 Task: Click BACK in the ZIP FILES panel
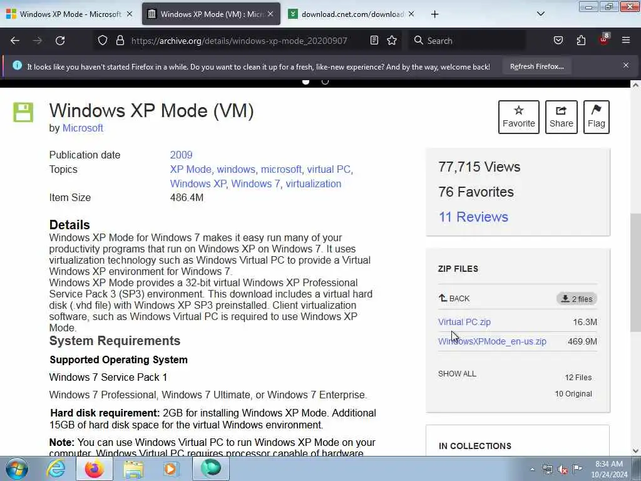pyautogui.click(x=454, y=299)
